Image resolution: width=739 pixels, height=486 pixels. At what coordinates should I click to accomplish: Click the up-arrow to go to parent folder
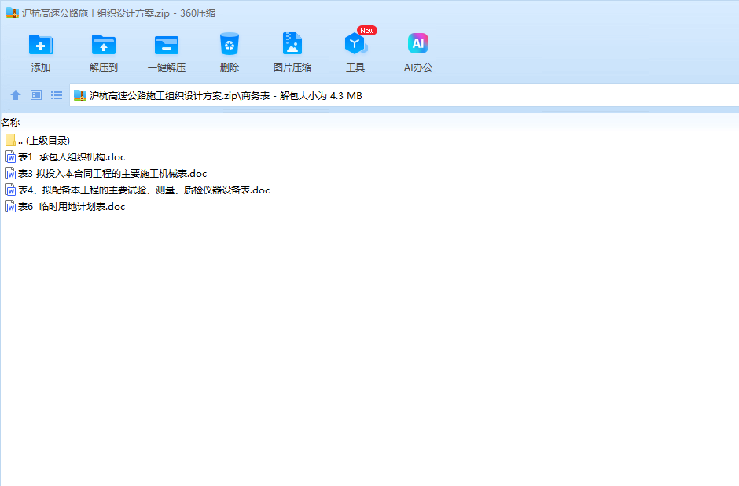(x=16, y=95)
